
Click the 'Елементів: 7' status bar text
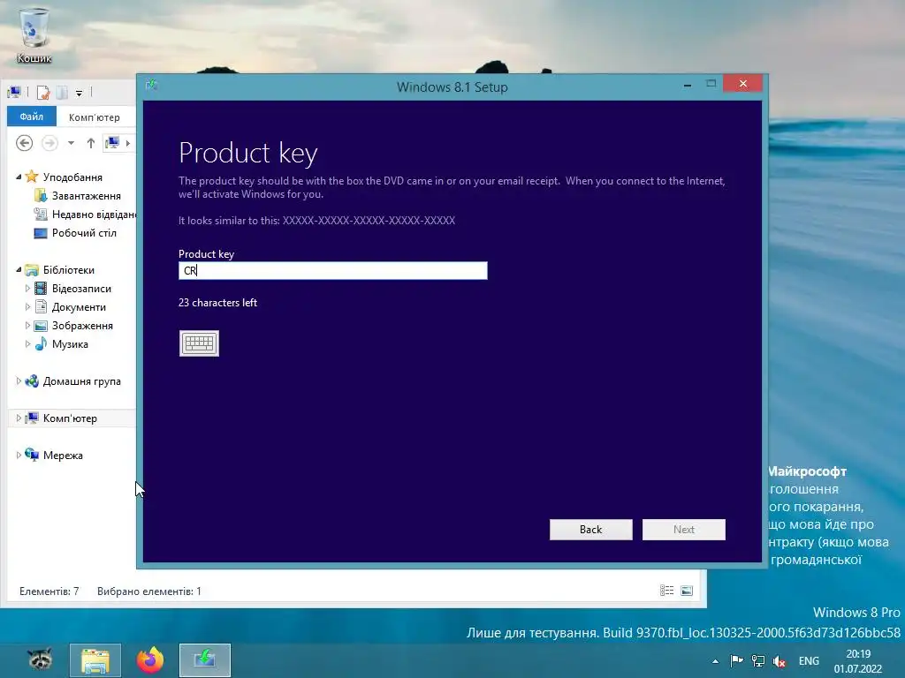[49, 591]
